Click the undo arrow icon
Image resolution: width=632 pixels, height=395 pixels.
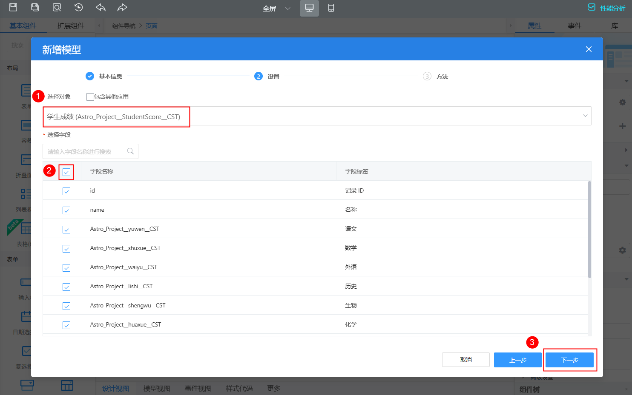[101, 7]
